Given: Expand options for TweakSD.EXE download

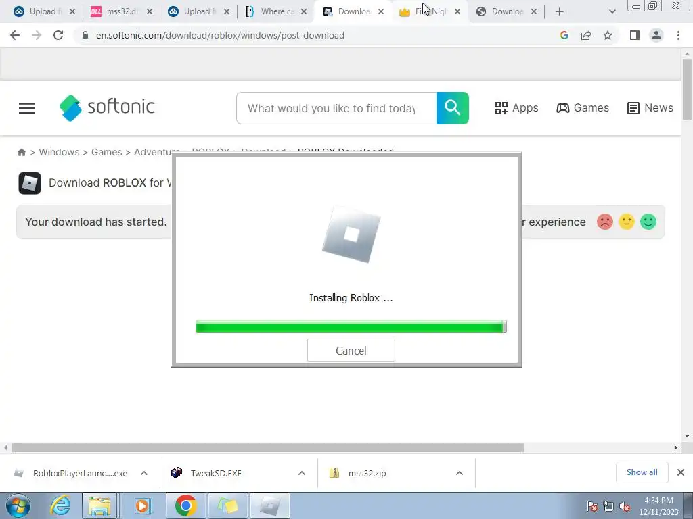Looking at the screenshot, I should [x=302, y=473].
